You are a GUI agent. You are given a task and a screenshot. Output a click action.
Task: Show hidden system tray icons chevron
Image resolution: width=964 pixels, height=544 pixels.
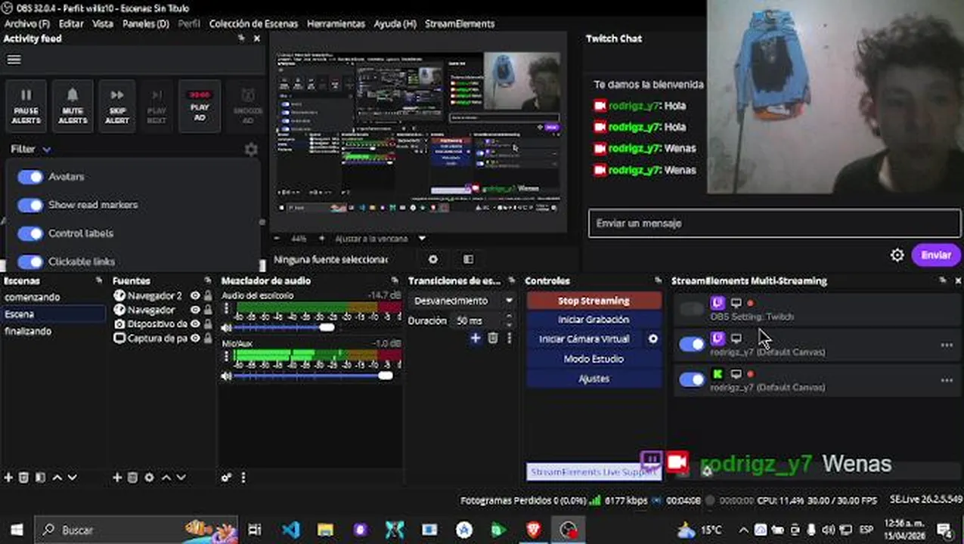click(743, 530)
